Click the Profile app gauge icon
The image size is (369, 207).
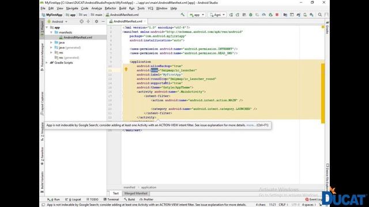(264, 15)
